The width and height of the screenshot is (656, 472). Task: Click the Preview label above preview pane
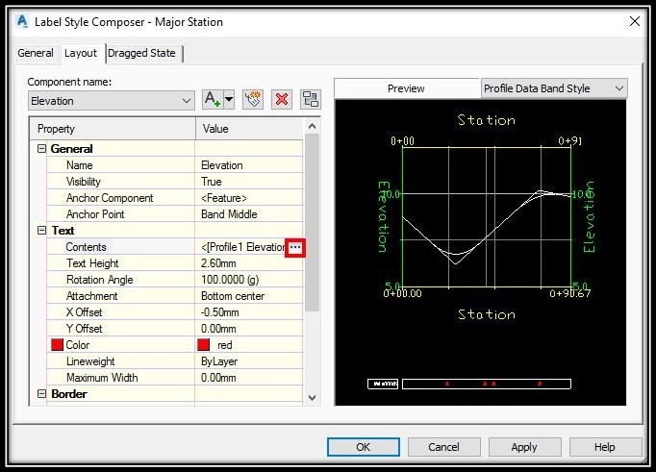406,88
